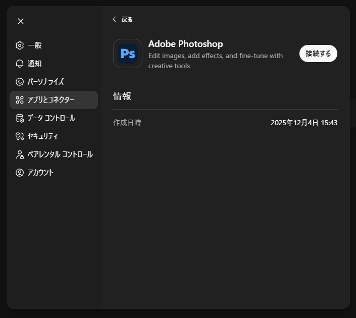Switch to セキュリティ settings
Viewport: 356px width, 318px height.
54,136
